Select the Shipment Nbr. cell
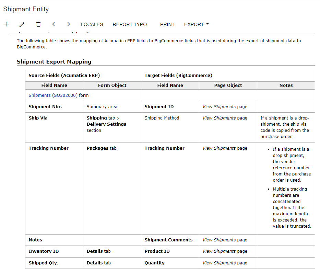This screenshot has width=320, height=273. (x=54, y=107)
